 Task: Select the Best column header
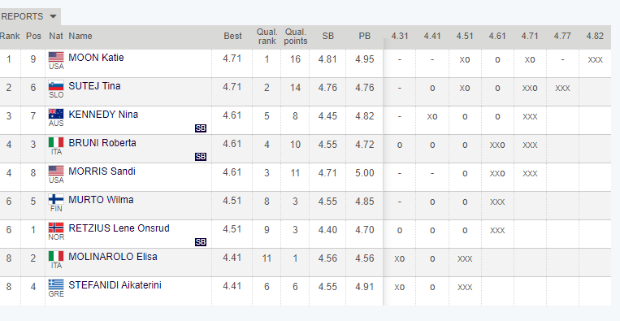coord(232,36)
